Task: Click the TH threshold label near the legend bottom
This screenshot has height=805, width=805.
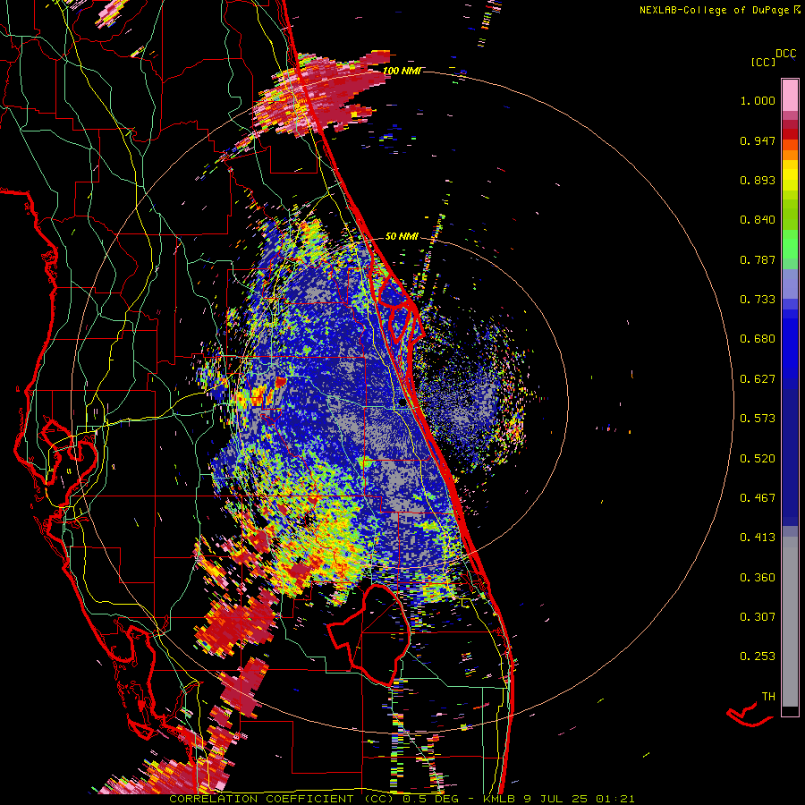Action: point(768,697)
